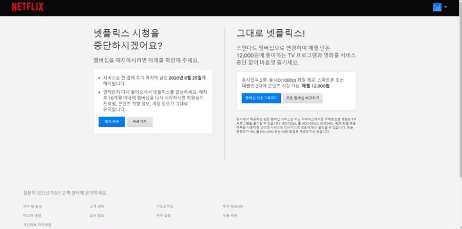
Task: Click the plan description starting 동시접속 2명
Action: click(x=293, y=83)
